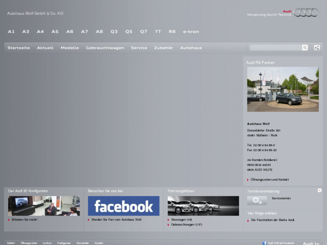Click Anfahrt in the footer
The height and width of the screenshot is (245, 327).
tap(11, 243)
